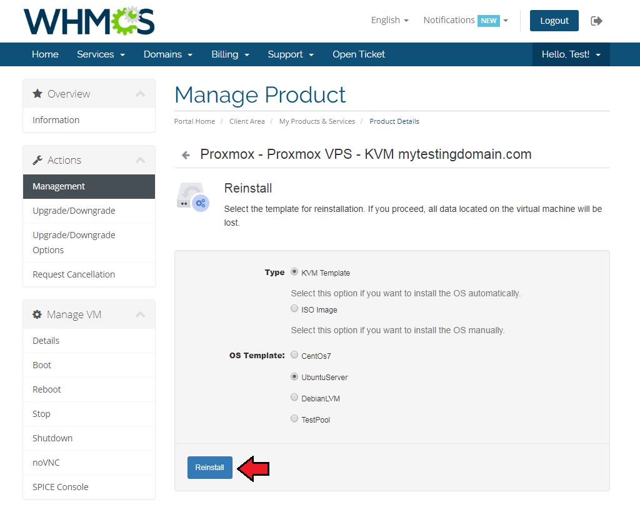The width and height of the screenshot is (640, 507).
Task: Follow My Products & Services breadcrumb
Action: (x=317, y=121)
